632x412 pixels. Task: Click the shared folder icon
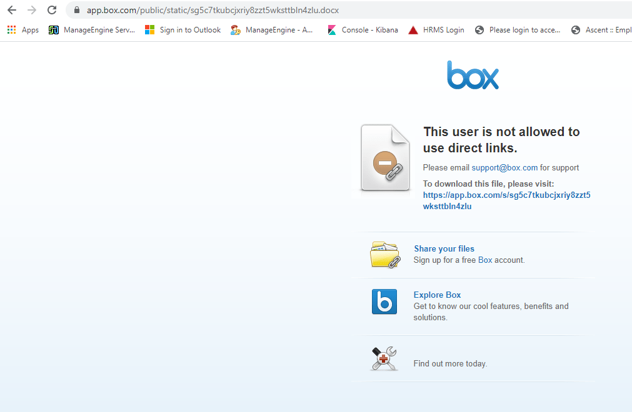[385, 255]
